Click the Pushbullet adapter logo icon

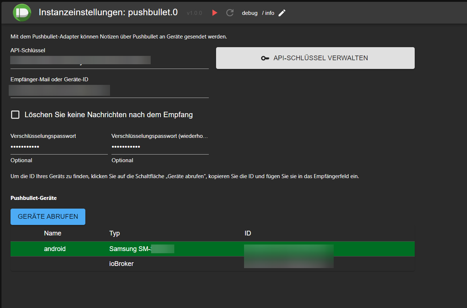[x=22, y=12]
